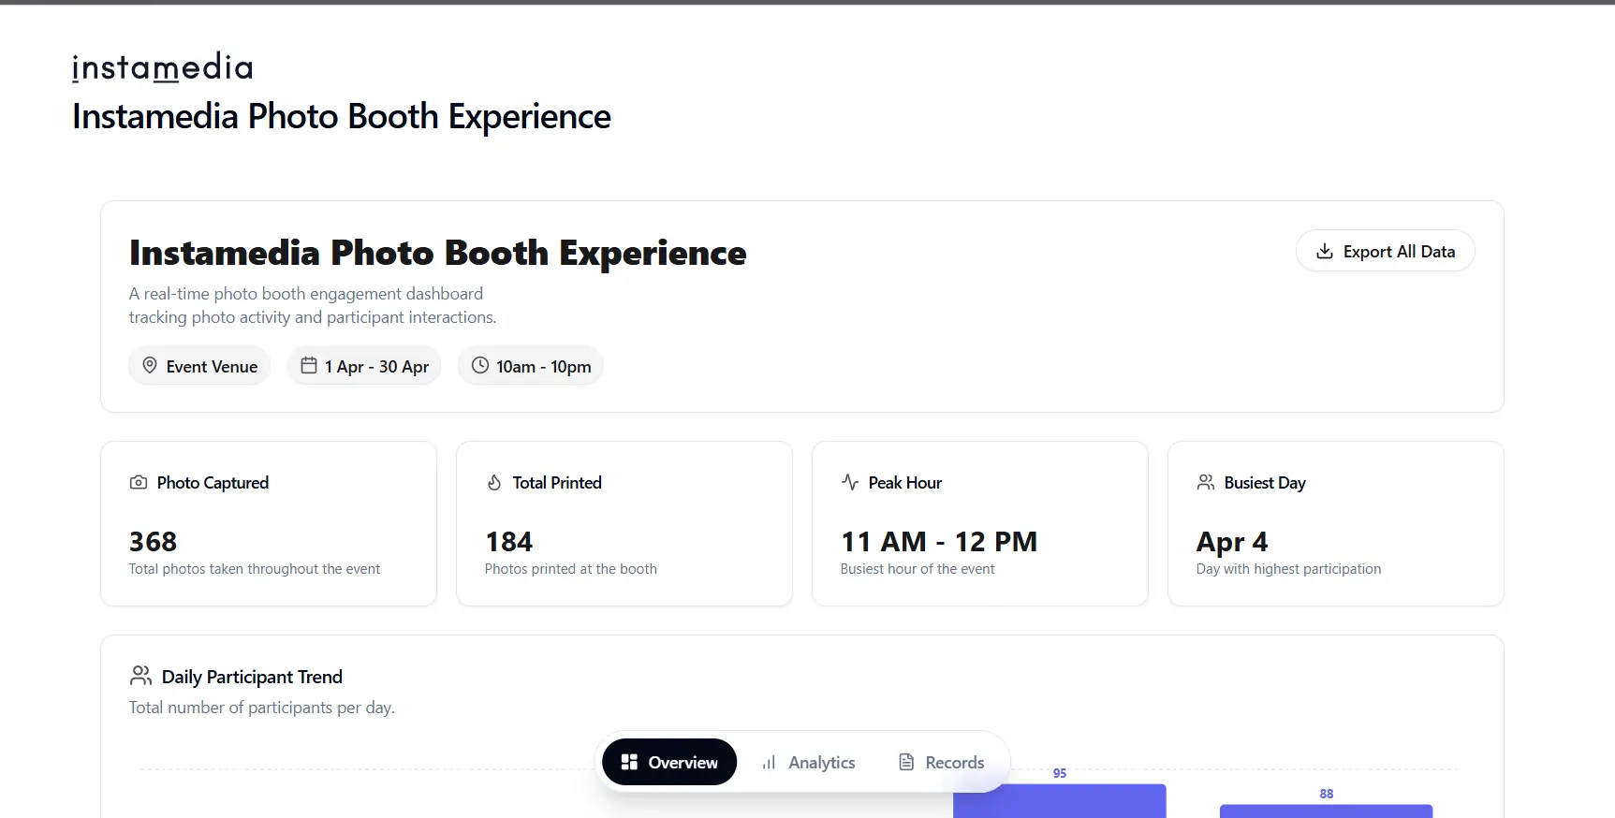Click the location pin icon beside Event Venue

point(150,365)
